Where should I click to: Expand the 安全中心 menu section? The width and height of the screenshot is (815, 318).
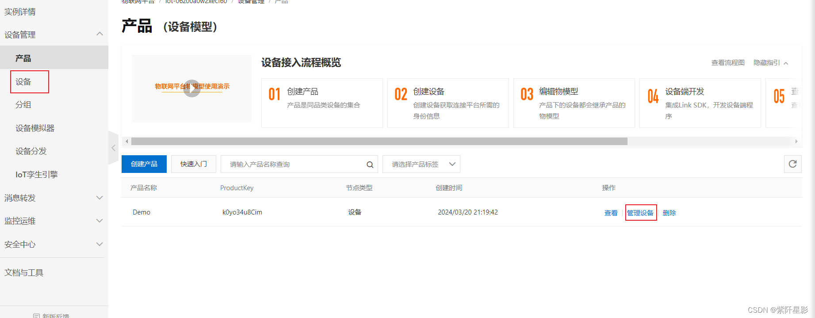tap(100, 244)
